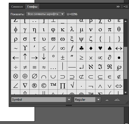The height and width of the screenshot is (124, 129).
Task: Open the Regular font style dropdown
Action: tap(98, 100)
